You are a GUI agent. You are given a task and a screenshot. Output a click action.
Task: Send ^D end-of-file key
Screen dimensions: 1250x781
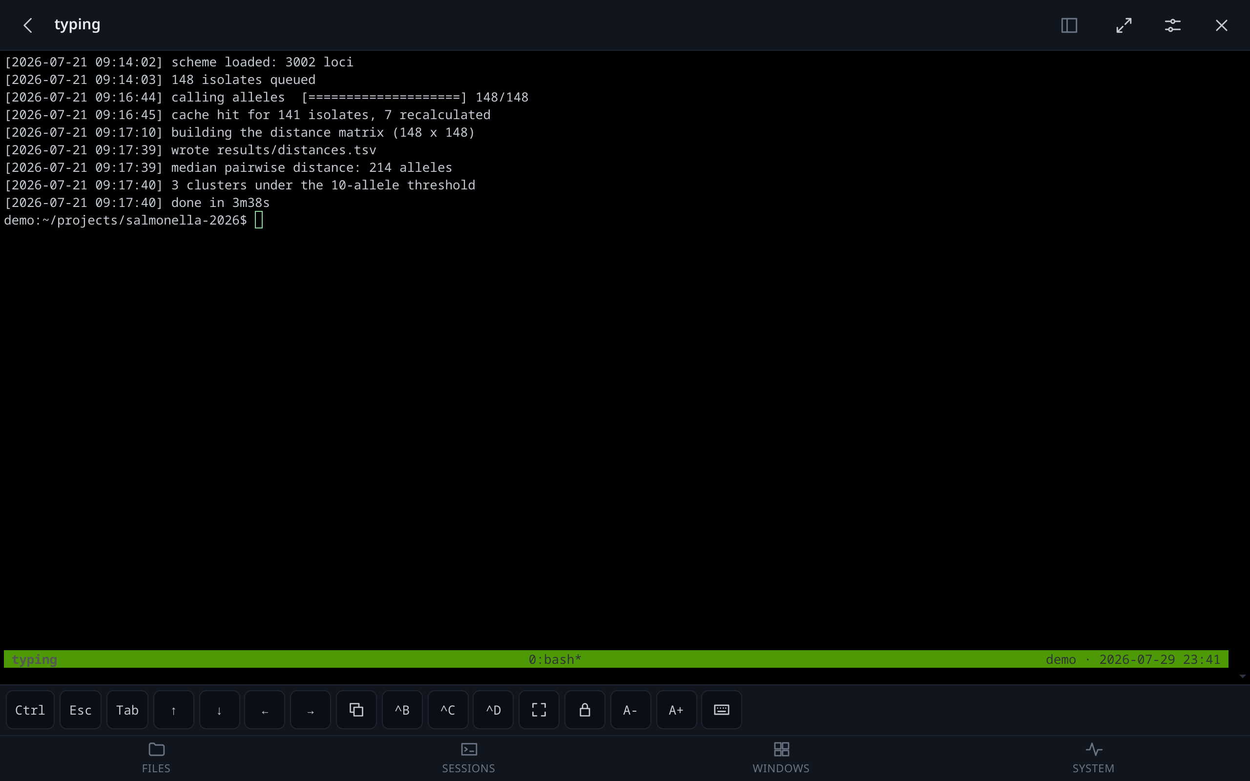pos(493,710)
